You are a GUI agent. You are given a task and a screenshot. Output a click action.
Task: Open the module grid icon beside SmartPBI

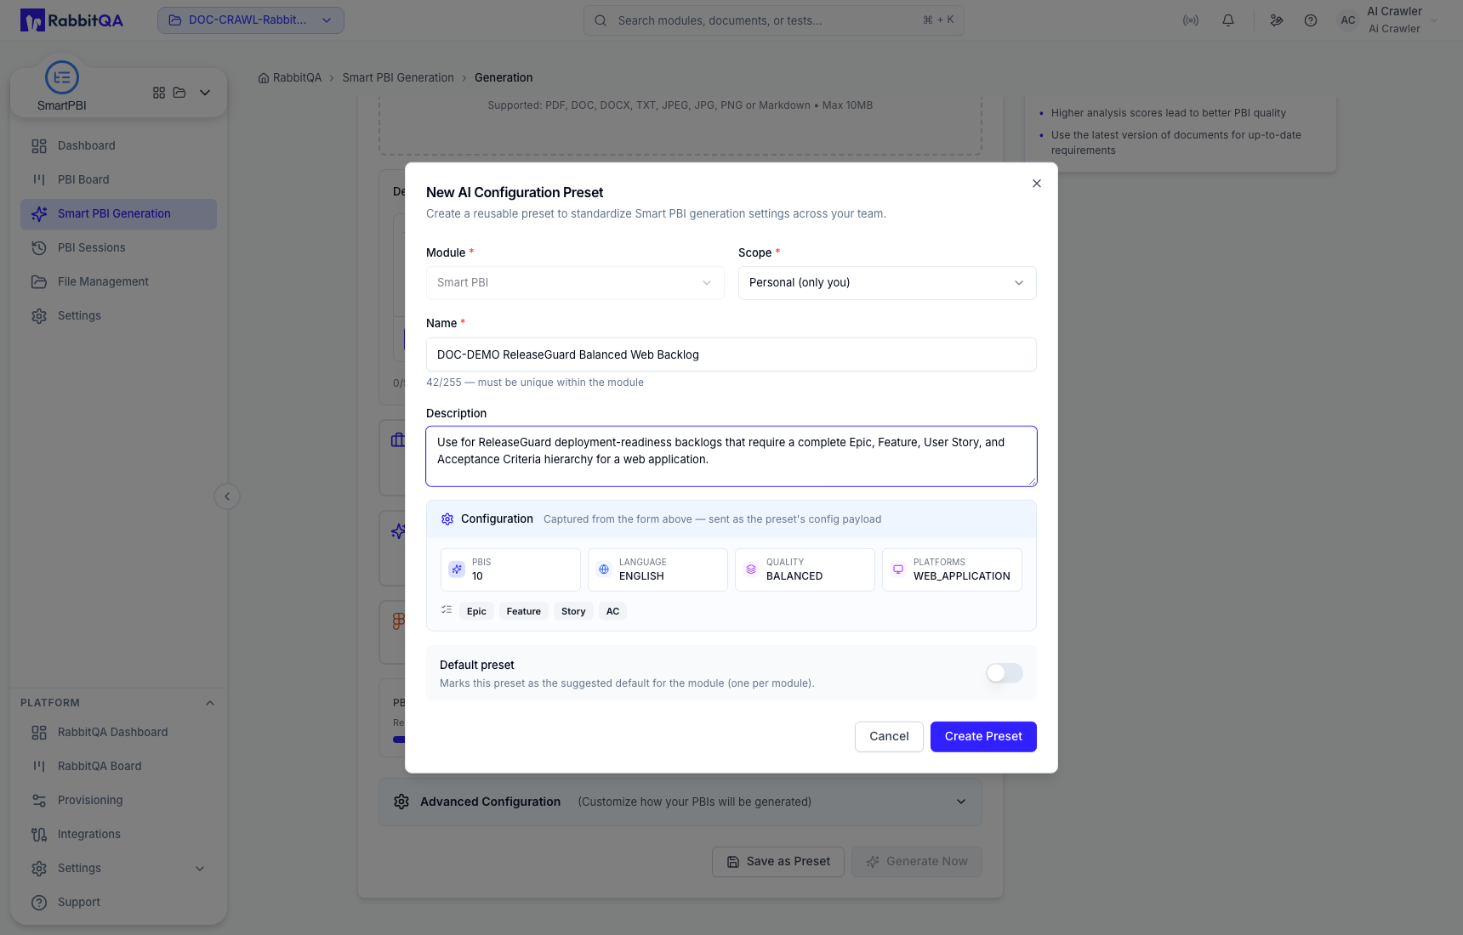tap(159, 93)
